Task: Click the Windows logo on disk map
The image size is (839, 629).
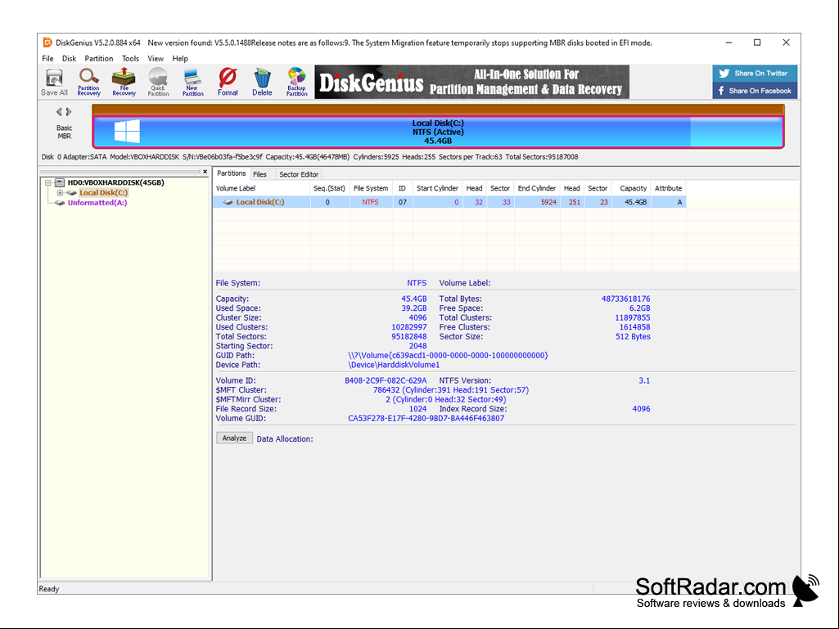Action: point(128,131)
